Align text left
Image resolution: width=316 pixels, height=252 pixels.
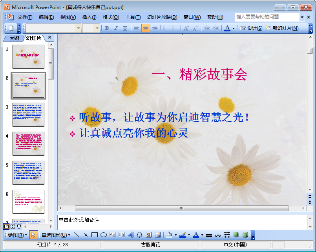tap(137, 28)
